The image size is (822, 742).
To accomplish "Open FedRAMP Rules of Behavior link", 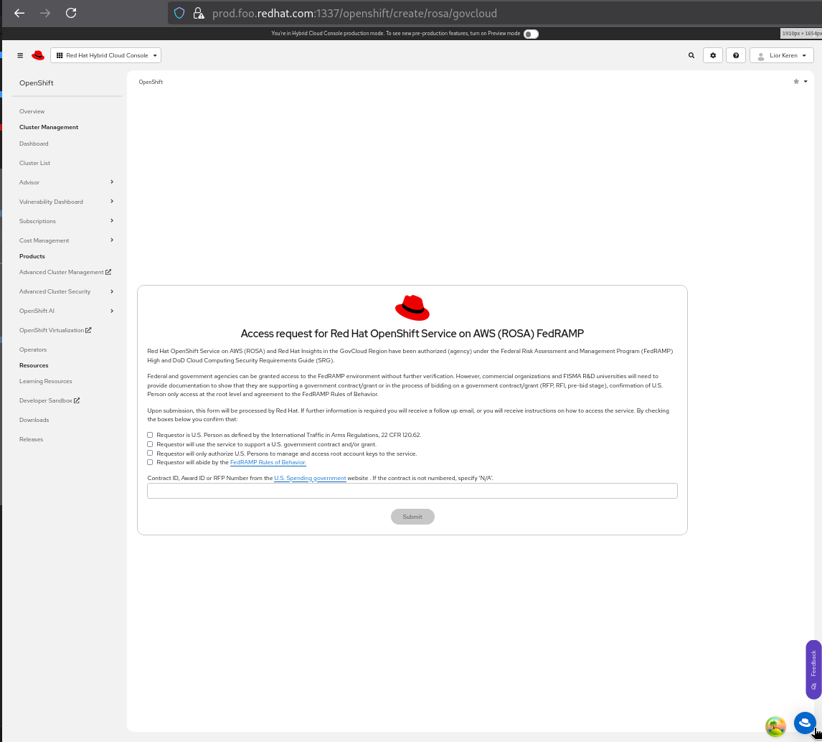I will pyautogui.click(x=268, y=463).
